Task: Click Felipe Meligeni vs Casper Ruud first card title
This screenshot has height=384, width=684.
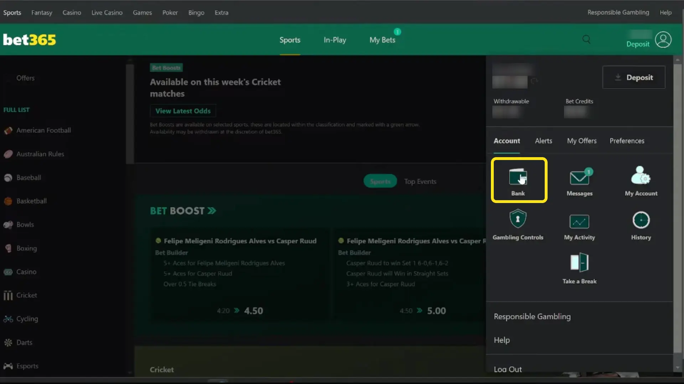Action: coord(240,241)
